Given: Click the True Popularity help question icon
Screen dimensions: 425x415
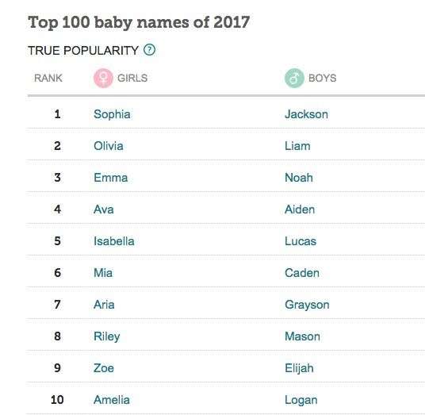Looking at the screenshot, I should click(x=149, y=50).
